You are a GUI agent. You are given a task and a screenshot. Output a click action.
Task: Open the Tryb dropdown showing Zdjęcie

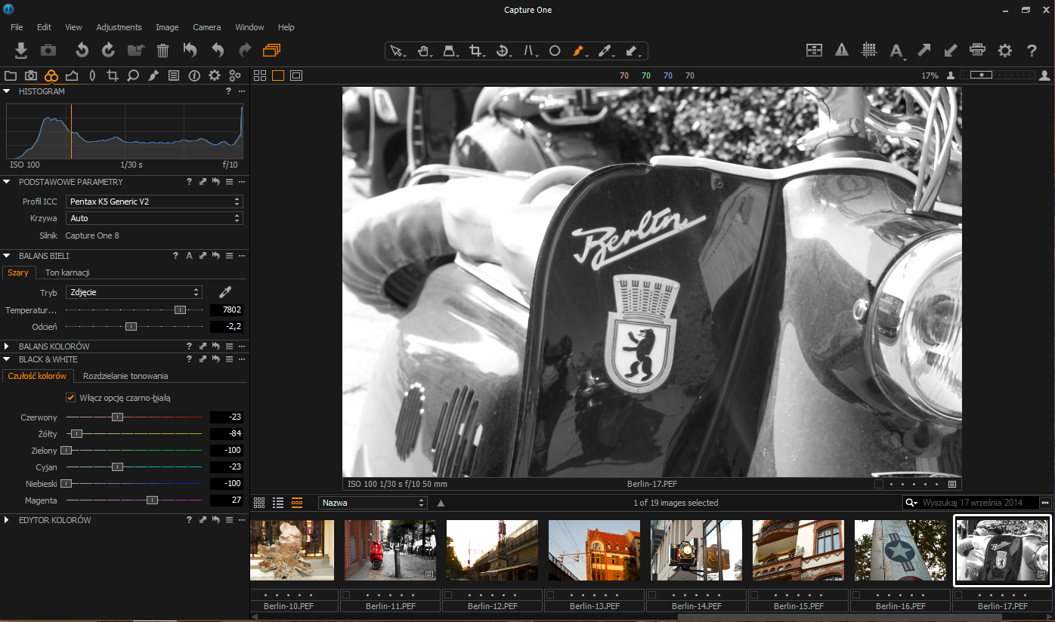tap(134, 292)
